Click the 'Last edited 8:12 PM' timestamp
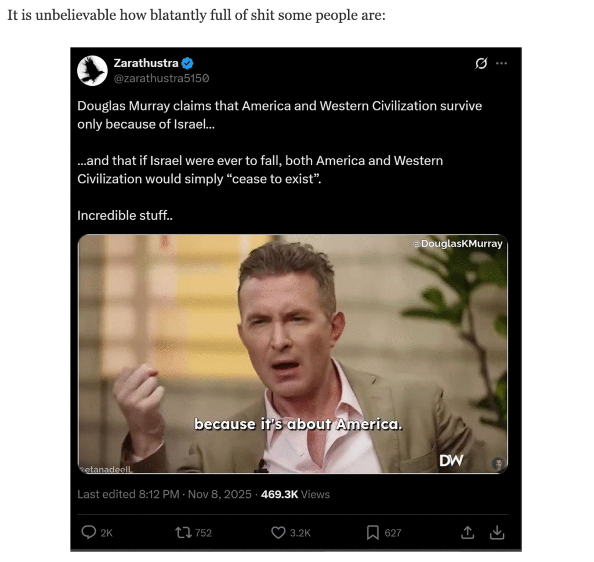The image size is (594, 562). point(128,494)
